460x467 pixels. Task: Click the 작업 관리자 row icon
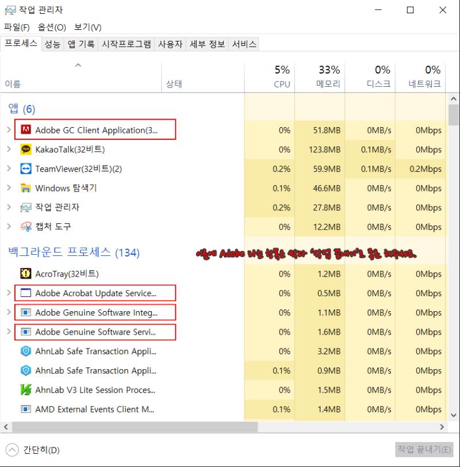coord(26,207)
